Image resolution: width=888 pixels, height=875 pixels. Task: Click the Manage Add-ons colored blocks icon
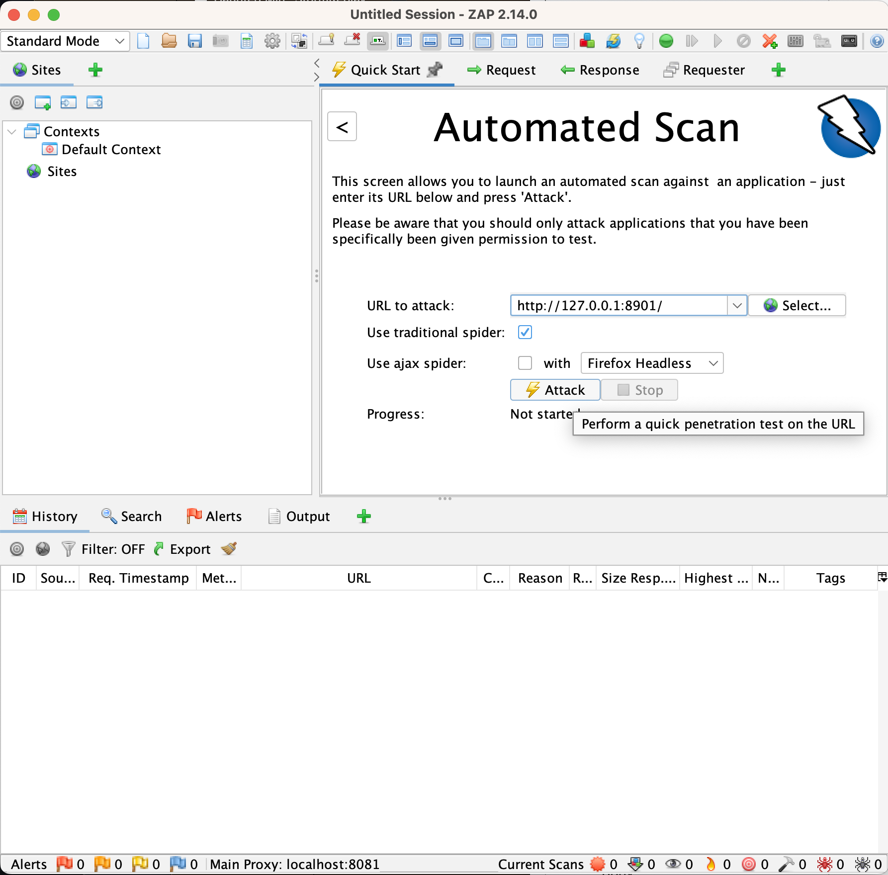[587, 41]
